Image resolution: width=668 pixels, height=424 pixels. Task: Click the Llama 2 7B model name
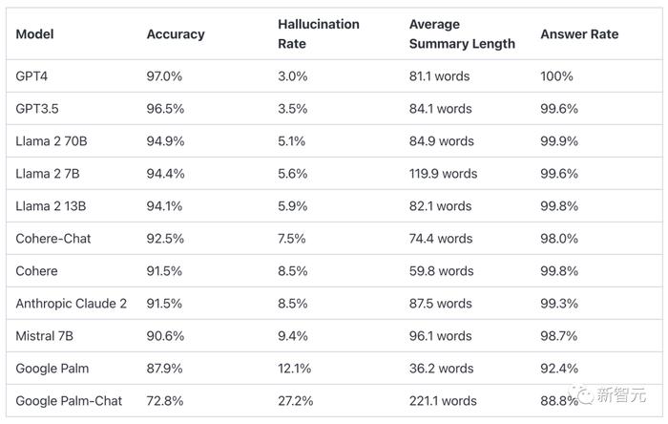pos(48,174)
